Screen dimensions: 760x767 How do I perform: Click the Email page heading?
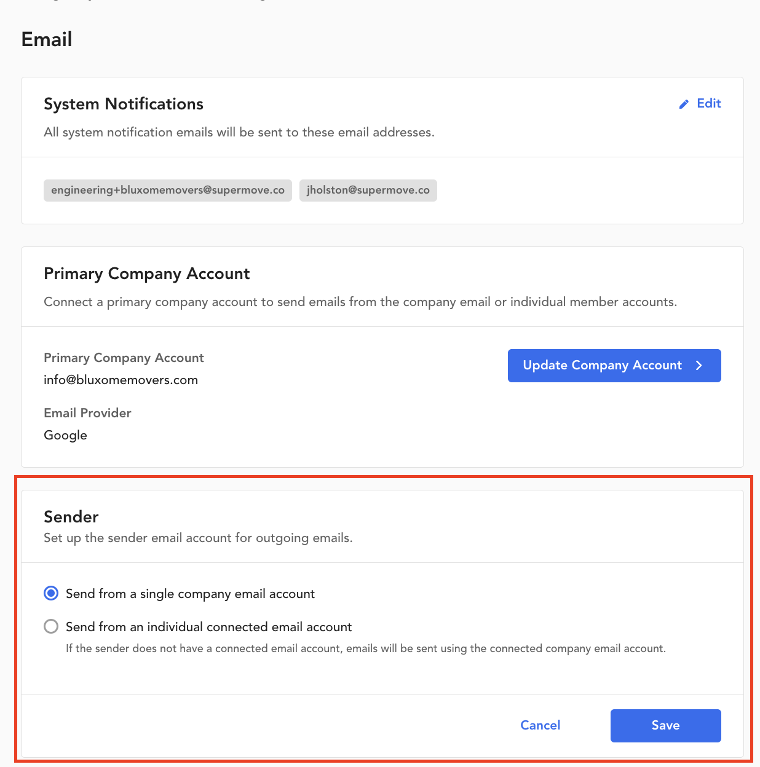tap(47, 39)
